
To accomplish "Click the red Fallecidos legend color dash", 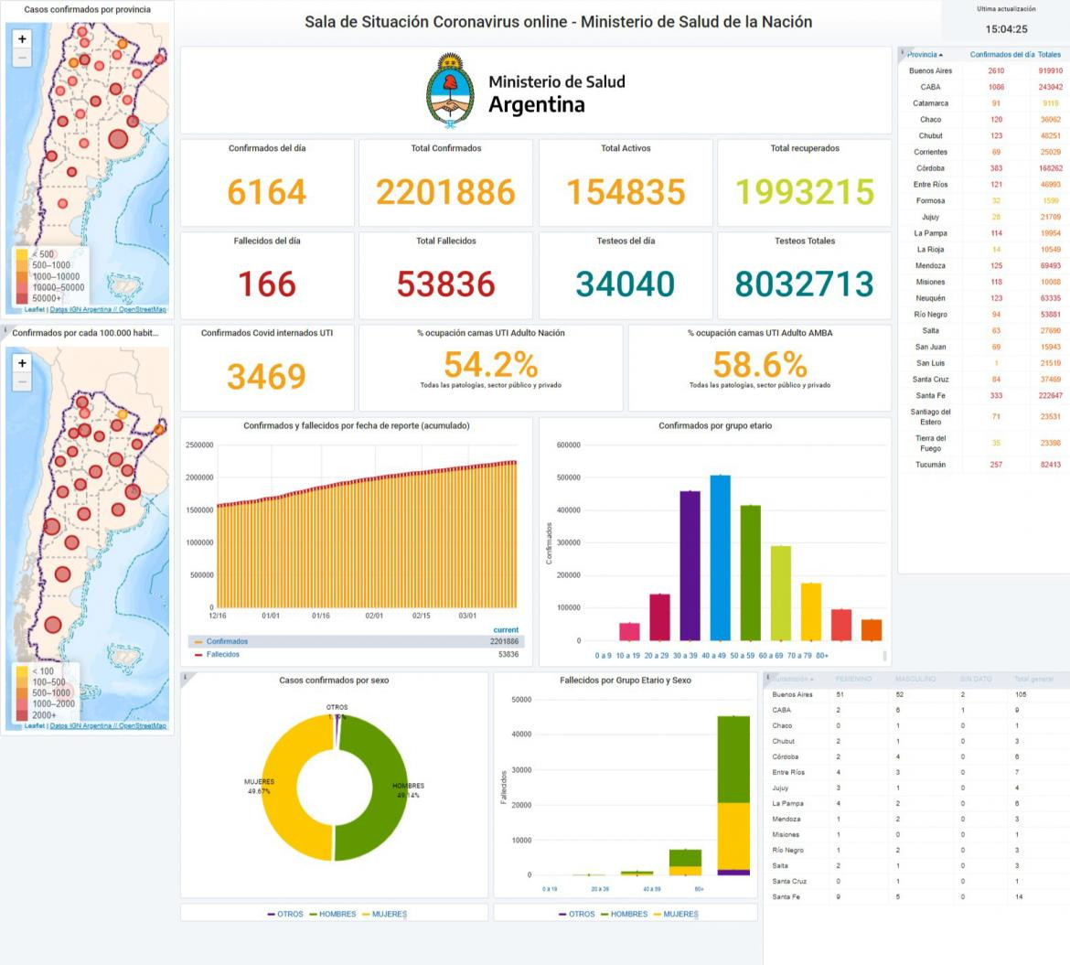I will [x=198, y=655].
